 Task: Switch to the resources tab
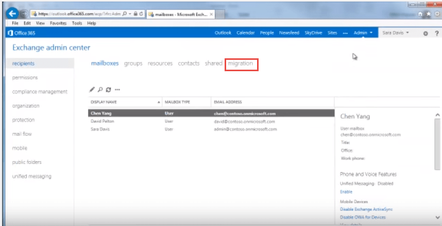tap(160, 63)
